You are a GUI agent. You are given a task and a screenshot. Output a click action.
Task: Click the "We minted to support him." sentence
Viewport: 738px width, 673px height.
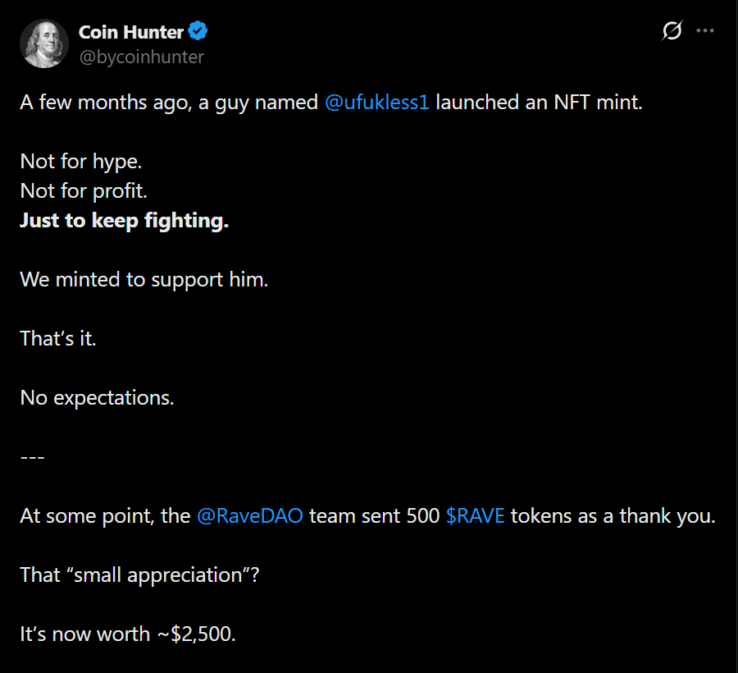click(144, 280)
